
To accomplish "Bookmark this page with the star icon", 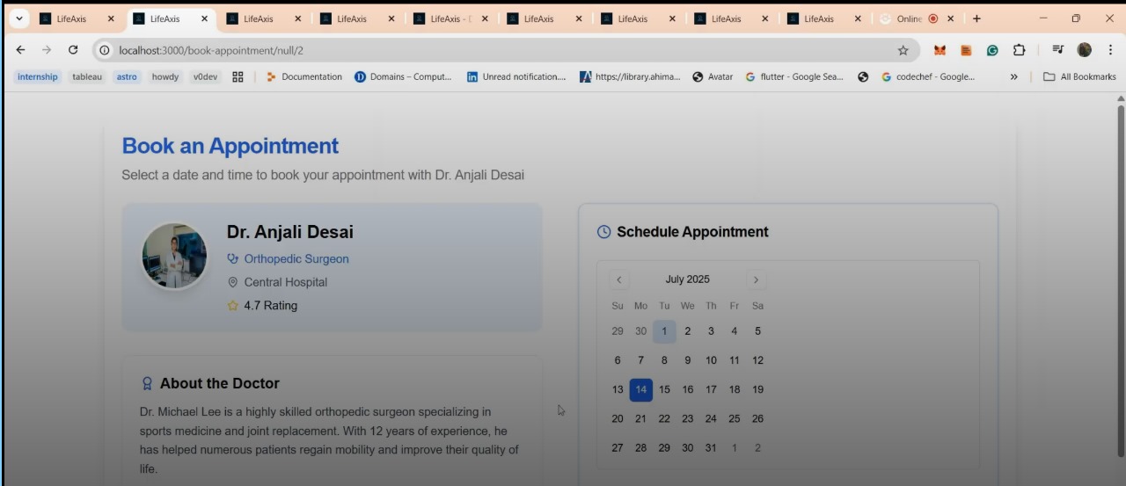I will [903, 51].
